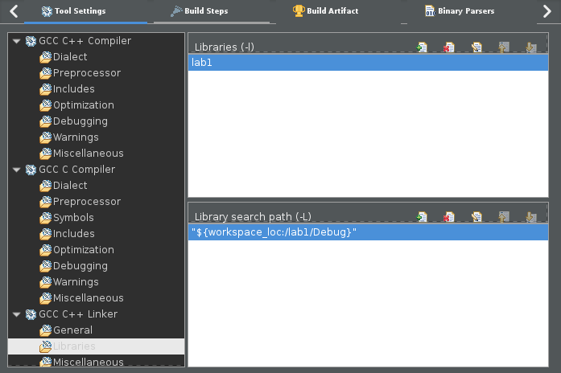Image resolution: width=561 pixels, height=373 pixels.
Task: Open Miscellaneous under GCC C Compiler
Action: [89, 298]
